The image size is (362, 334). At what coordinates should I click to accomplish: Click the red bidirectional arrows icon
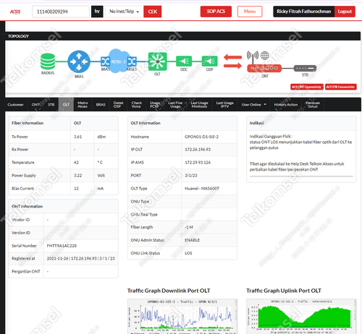coord(232,61)
